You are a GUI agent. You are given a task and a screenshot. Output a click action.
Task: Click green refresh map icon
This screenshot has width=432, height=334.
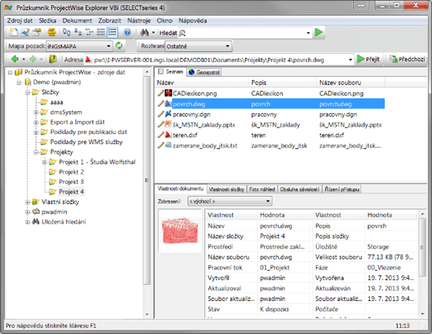pyautogui.click(x=119, y=45)
